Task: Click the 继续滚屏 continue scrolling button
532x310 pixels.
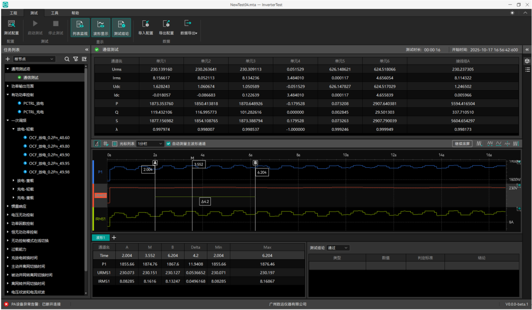Action: coord(462,144)
